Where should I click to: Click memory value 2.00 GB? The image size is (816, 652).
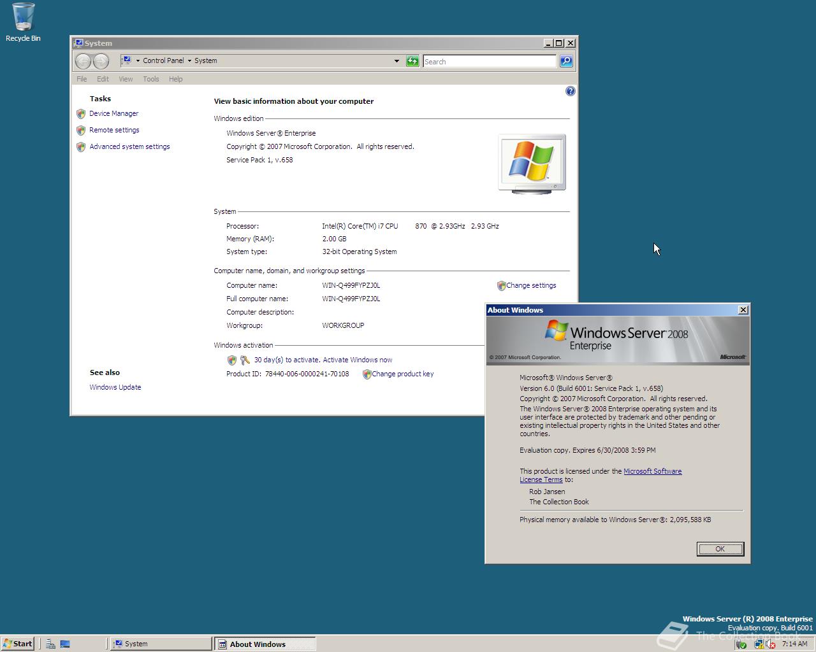[x=334, y=239]
